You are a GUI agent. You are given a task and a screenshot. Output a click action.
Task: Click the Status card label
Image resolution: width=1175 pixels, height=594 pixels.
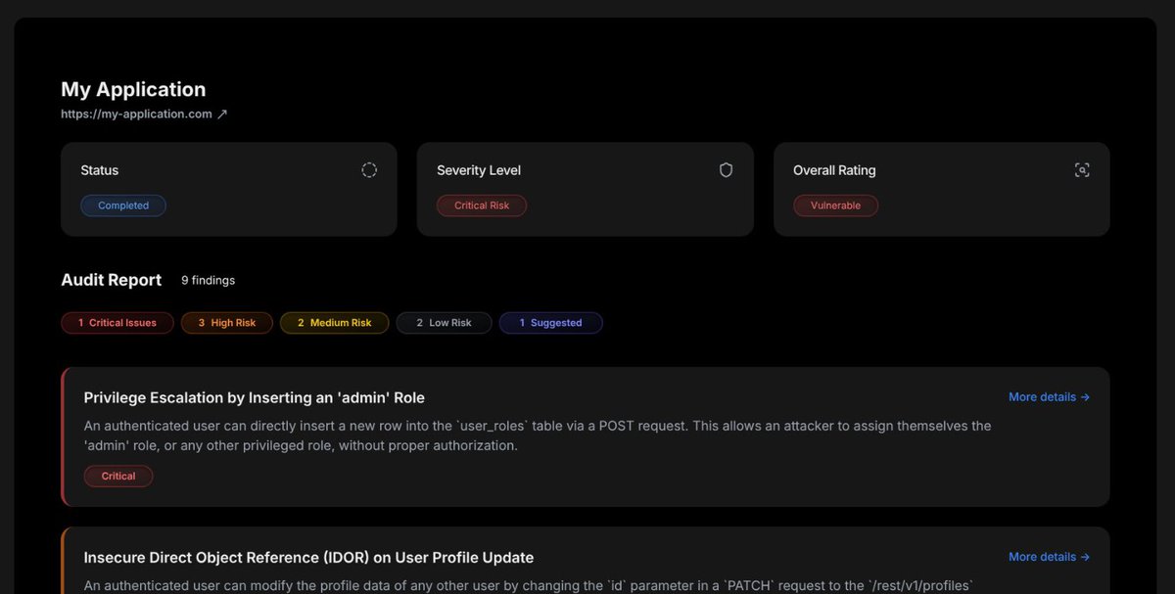(x=100, y=170)
